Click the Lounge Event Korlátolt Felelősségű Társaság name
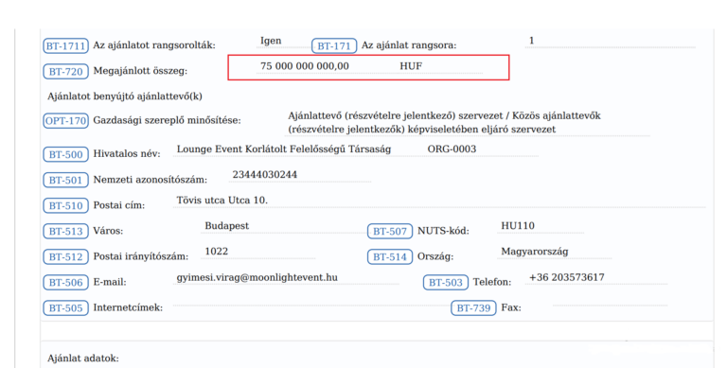The image size is (727, 368). point(284,149)
